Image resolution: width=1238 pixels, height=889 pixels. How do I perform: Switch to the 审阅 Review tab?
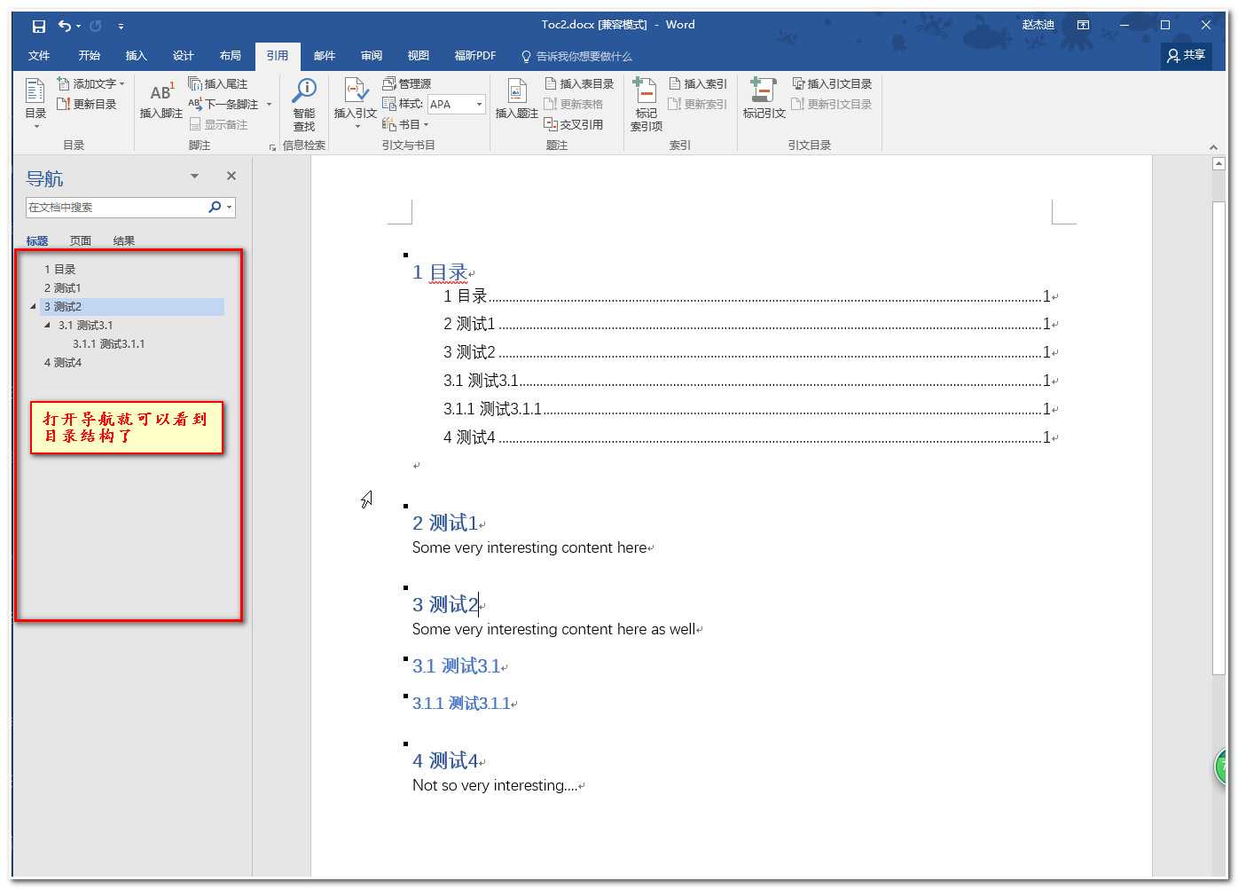pos(371,56)
